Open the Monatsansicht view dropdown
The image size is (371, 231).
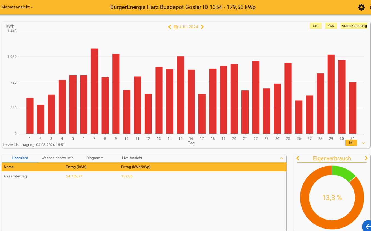point(17,7)
